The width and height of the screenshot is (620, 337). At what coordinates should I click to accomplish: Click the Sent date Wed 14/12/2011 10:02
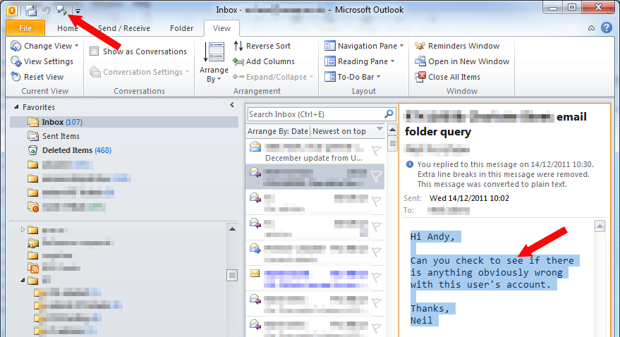469,198
